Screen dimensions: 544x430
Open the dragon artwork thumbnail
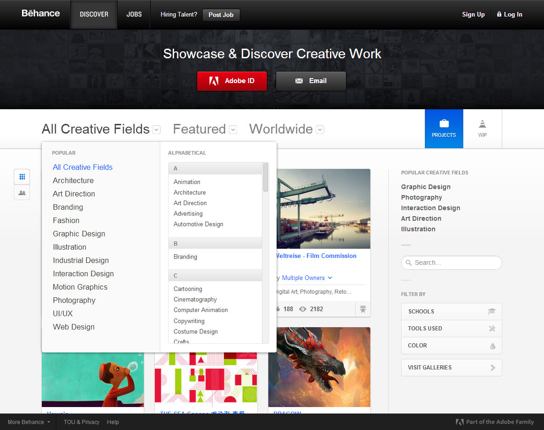tap(319, 367)
